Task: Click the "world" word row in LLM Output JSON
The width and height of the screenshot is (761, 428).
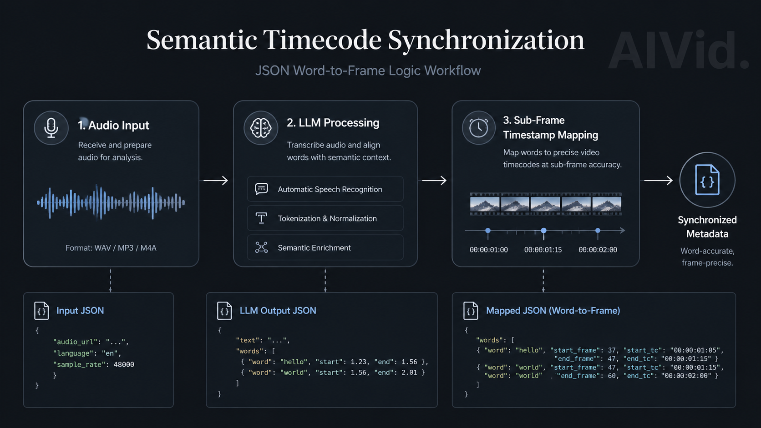Action: (x=333, y=372)
